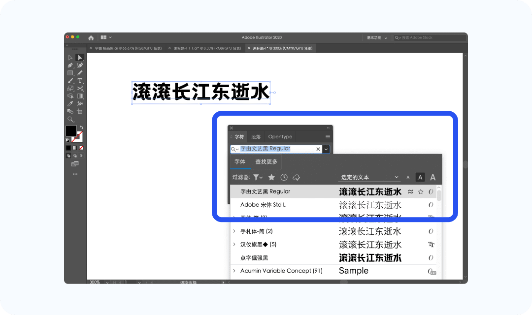Swap fill and stroke colors arrow
Image resolution: width=532 pixels, height=315 pixels.
[x=81, y=127]
